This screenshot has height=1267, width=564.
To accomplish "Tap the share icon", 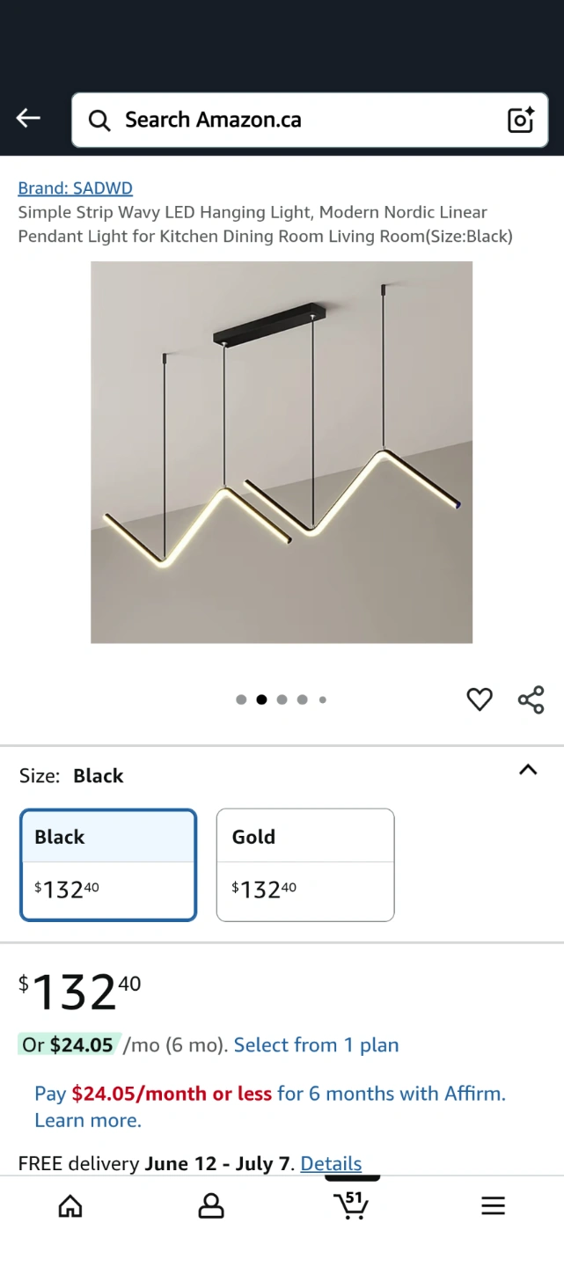I will click(x=531, y=699).
